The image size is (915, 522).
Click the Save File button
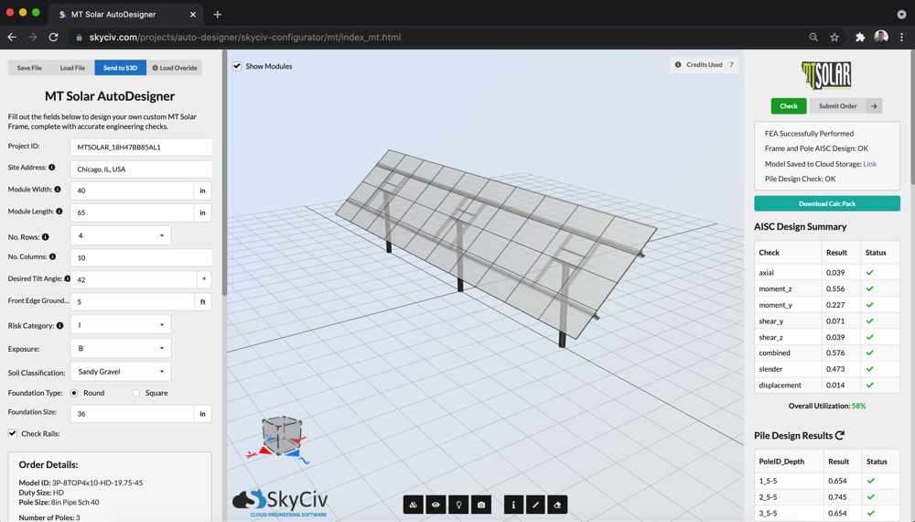(29, 68)
